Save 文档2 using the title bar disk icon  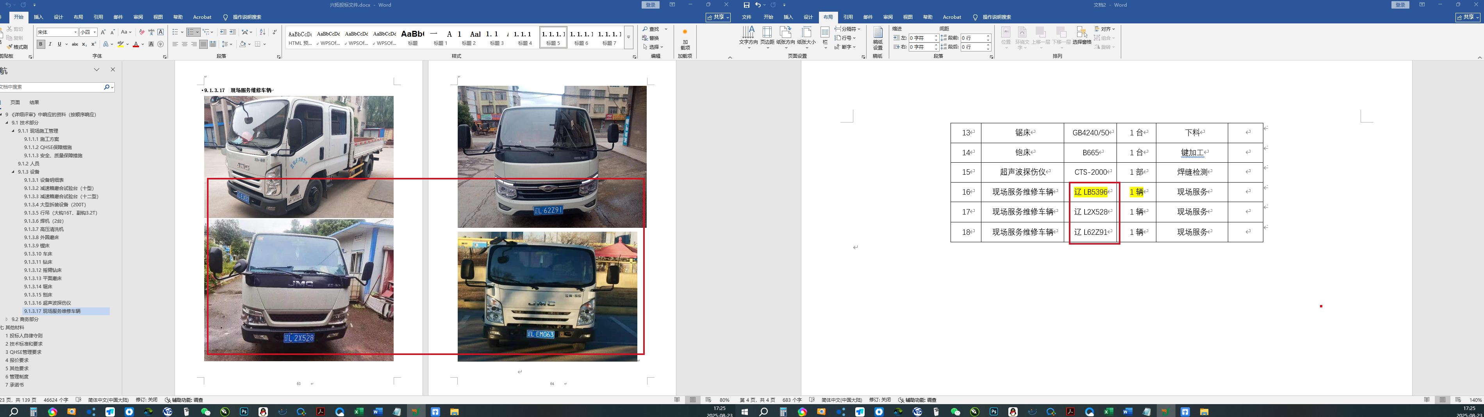click(x=747, y=5)
